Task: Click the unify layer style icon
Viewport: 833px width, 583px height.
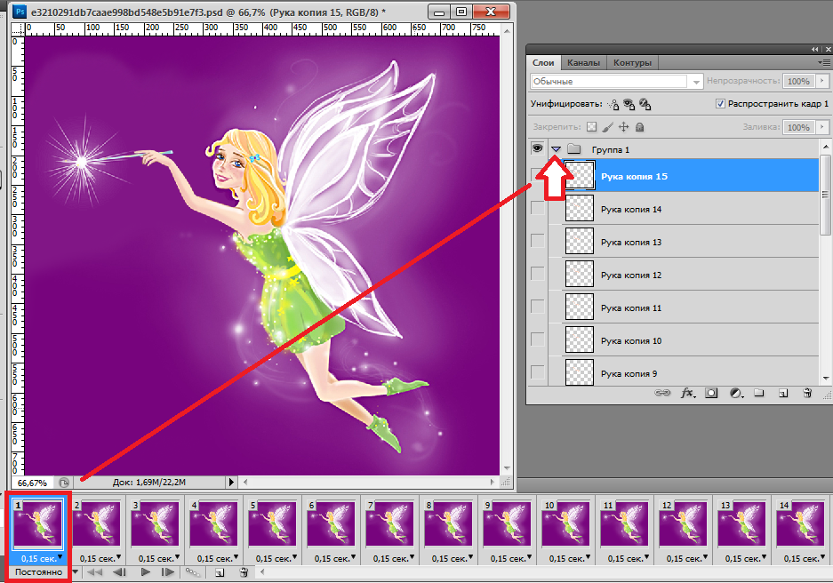Action: tap(645, 104)
